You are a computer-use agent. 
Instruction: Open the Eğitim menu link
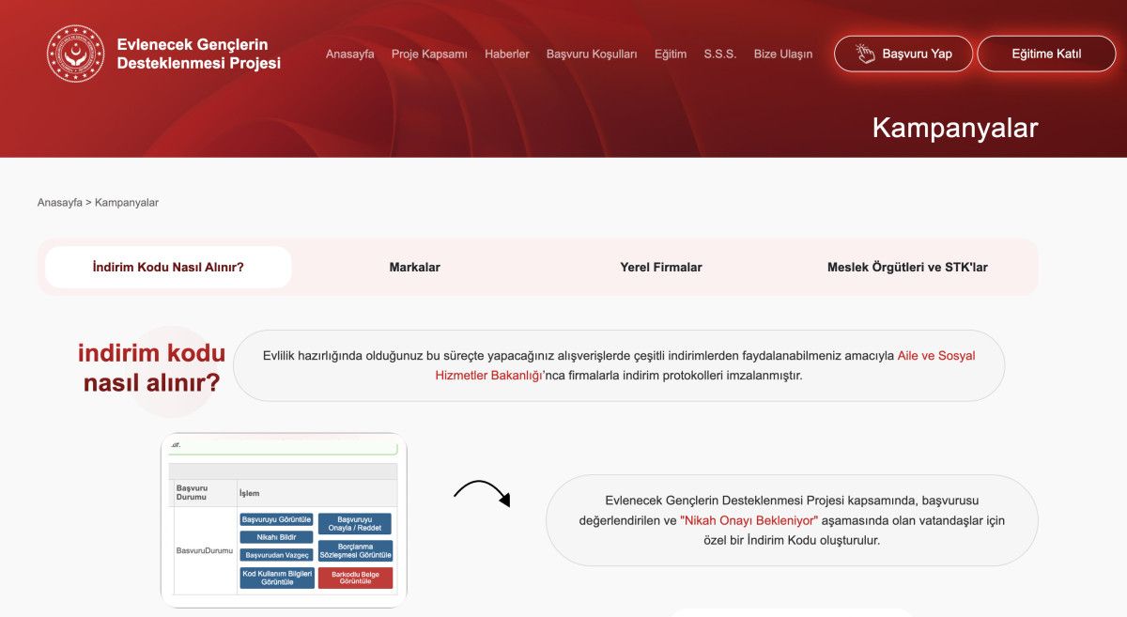coord(671,54)
